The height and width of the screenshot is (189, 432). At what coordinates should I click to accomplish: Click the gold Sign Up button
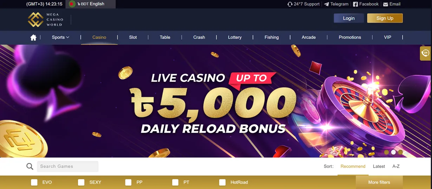tap(385, 18)
